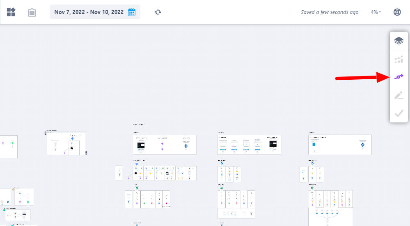Open the layers panel icon
410x226 pixels.
tap(399, 41)
